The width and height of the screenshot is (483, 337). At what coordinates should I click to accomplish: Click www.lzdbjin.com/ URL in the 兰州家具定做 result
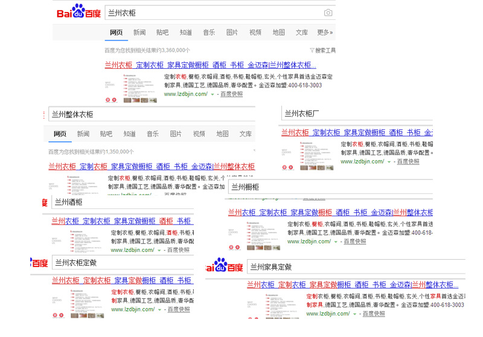[x=328, y=313]
